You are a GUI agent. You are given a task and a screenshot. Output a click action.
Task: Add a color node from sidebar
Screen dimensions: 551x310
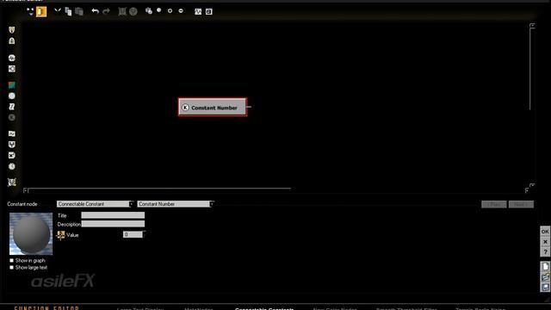pyautogui.click(x=11, y=85)
